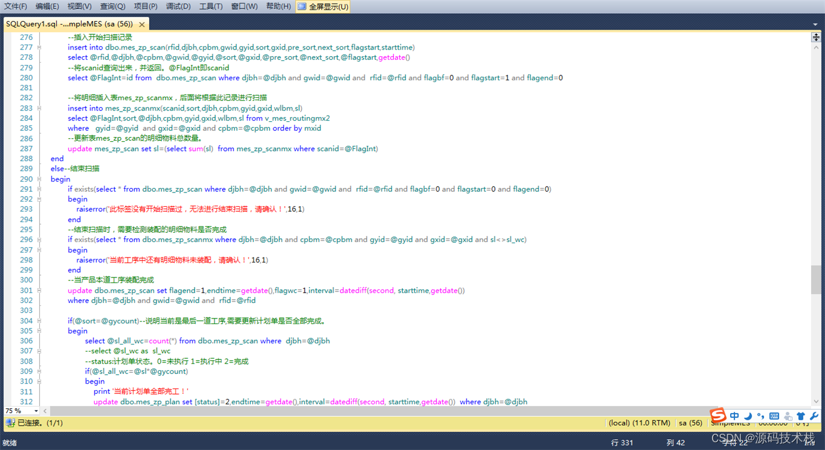
Task: Click the update mes_zp_scan set sl= line
Action: tap(223, 148)
